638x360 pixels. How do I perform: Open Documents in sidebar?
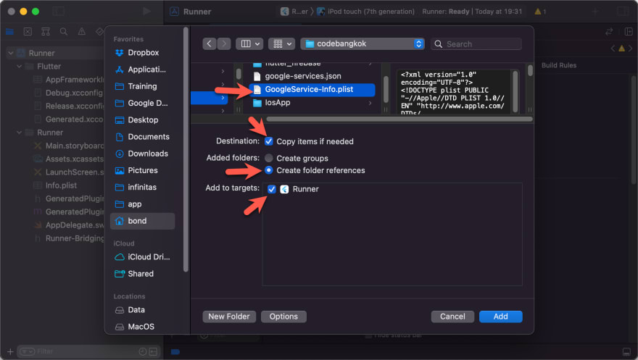142,137
